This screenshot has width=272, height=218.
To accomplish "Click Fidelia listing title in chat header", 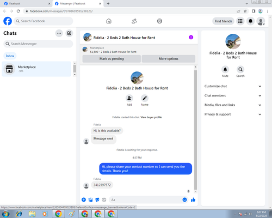I will 124,38.
